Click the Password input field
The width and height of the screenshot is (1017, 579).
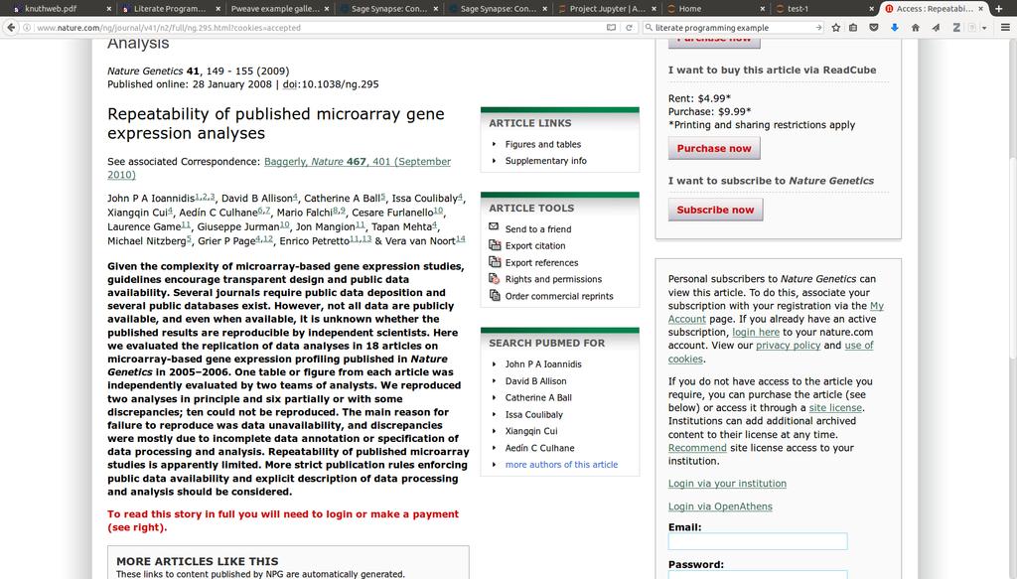(758, 574)
